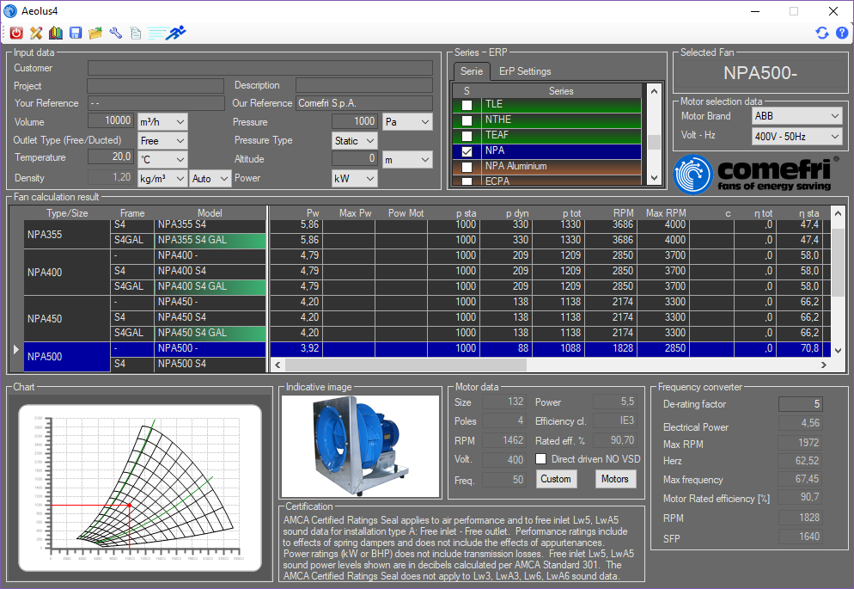Screen dimensions: 854x589
Task: Click the blue floppy disk save icon
Action: click(x=75, y=34)
